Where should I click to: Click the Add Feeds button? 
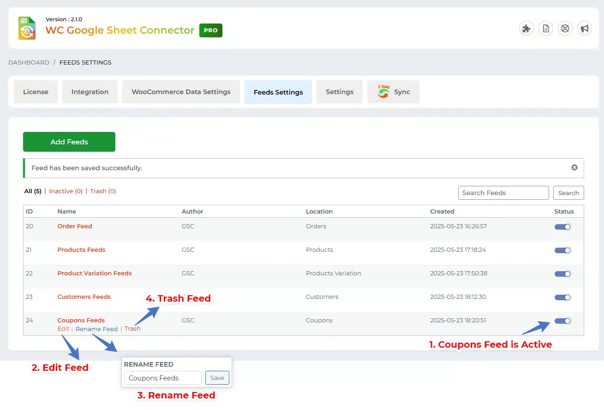(69, 142)
